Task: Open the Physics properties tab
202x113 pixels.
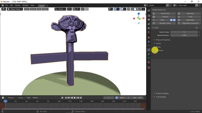Action: tap(149, 50)
